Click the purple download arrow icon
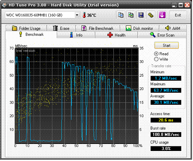193x161 pixels. (162, 15)
